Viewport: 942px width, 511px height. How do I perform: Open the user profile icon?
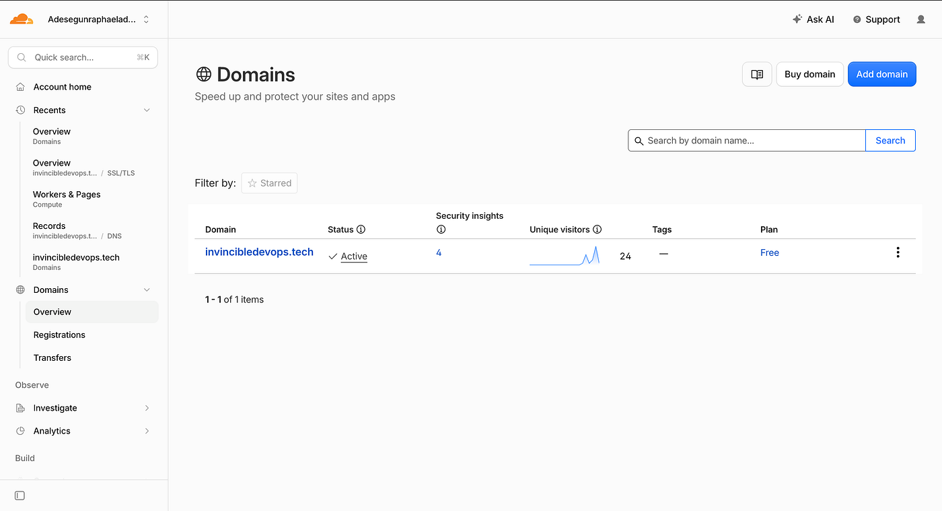[921, 20]
